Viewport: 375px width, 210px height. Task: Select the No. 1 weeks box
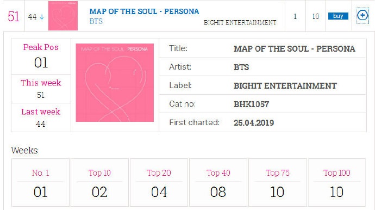coord(40,182)
